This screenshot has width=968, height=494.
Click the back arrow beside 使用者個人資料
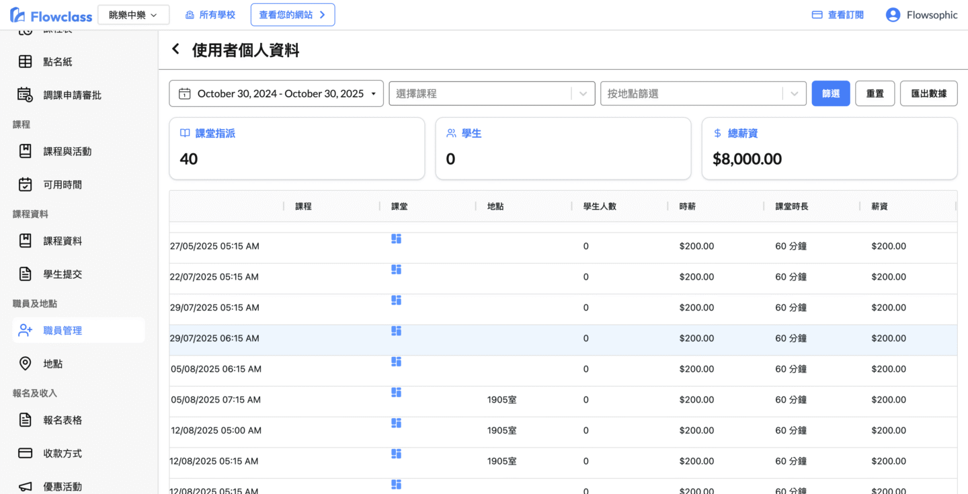click(176, 49)
